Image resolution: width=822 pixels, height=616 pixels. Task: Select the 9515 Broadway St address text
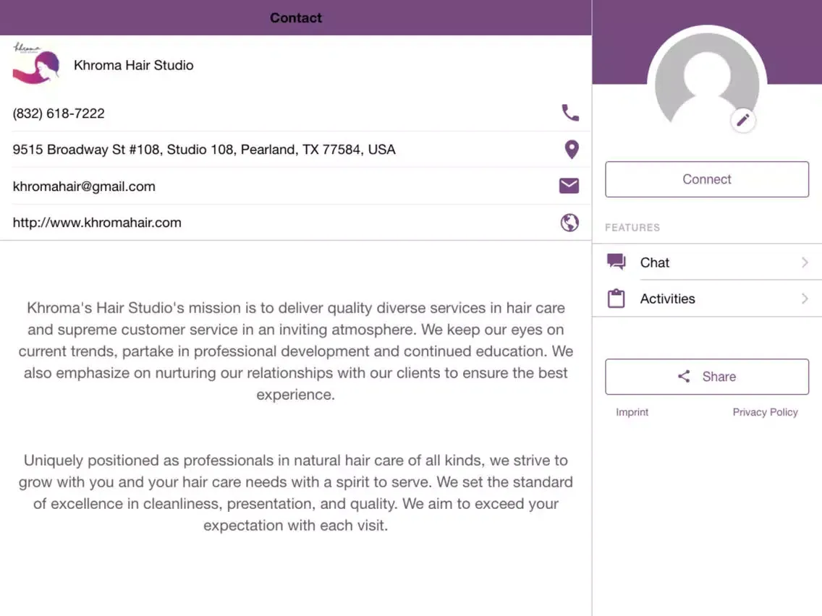(x=204, y=150)
